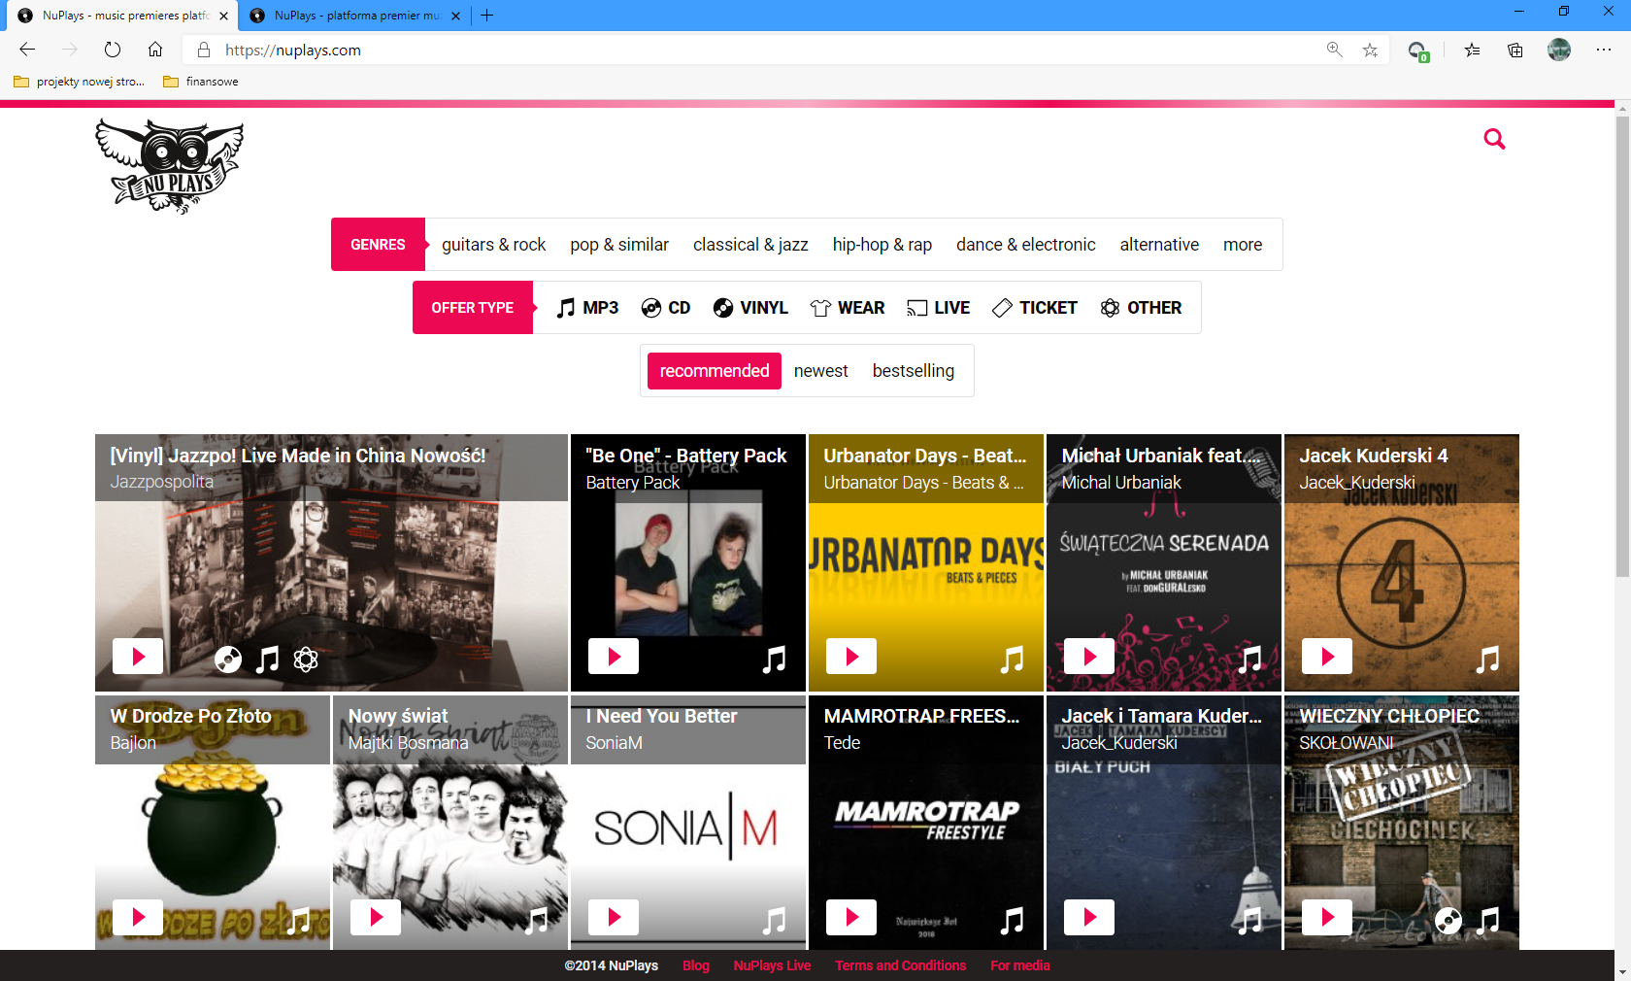Add page to favorites star icon
Screen dimensions: 1631x981
pos(1370,51)
